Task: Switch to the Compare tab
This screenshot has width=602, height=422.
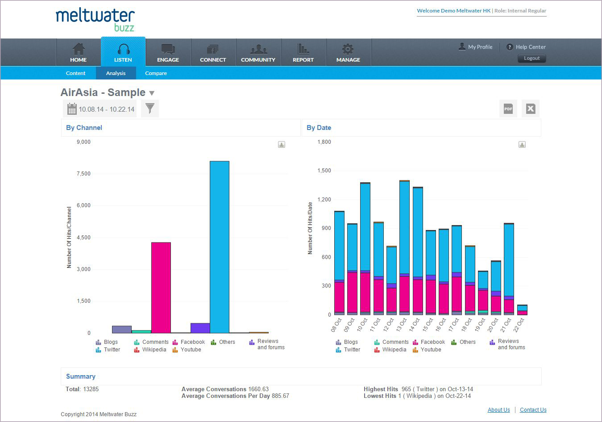Action: [156, 73]
